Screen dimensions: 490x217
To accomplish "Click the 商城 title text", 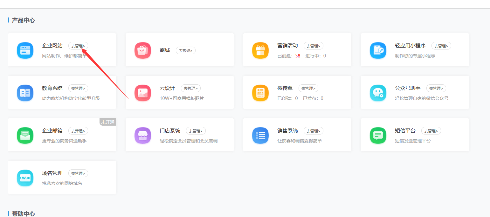I will point(165,50).
